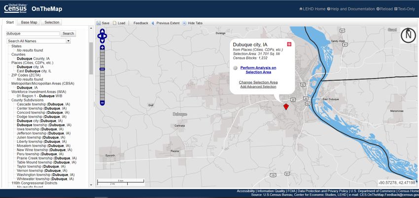Click Change Selection Area
This screenshot has height=198, width=419.
[x=258, y=82]
